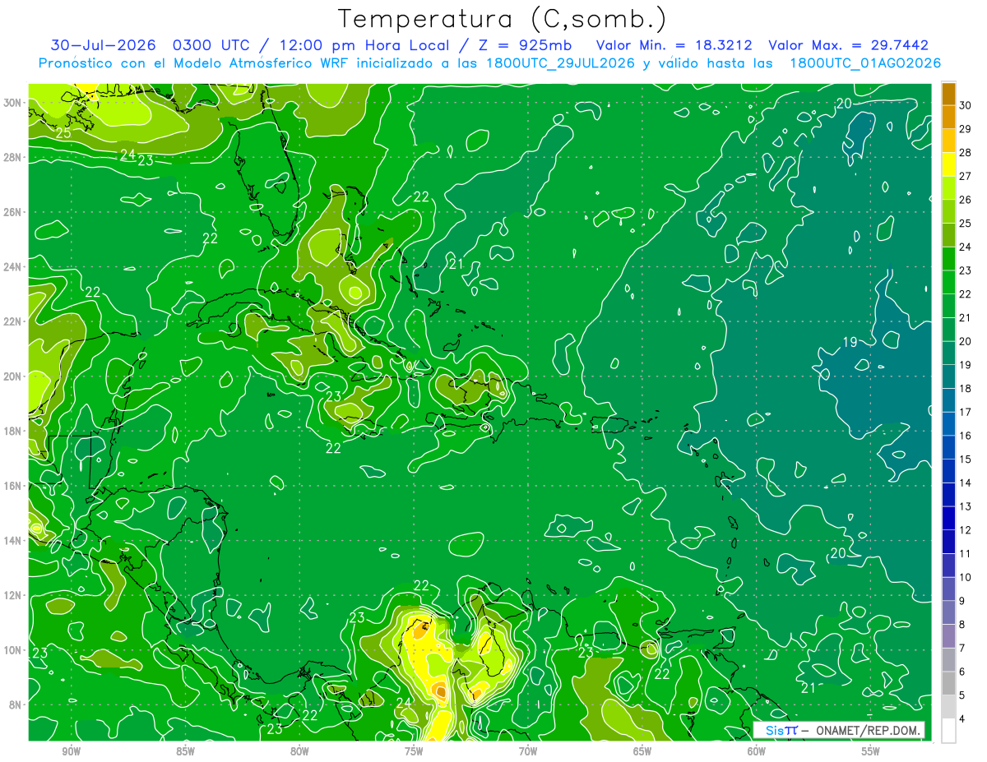Click the 22N latitude axis label
Viewport: 987px width, 762px height.
tap(12, 321)
